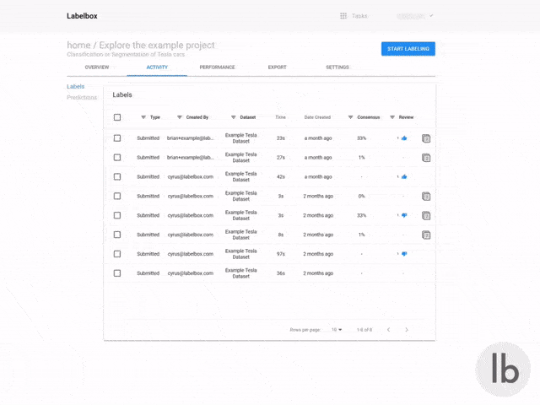
Task: Click thumbs-up review icon in the 23s row
Action: [x=404, y=138]
